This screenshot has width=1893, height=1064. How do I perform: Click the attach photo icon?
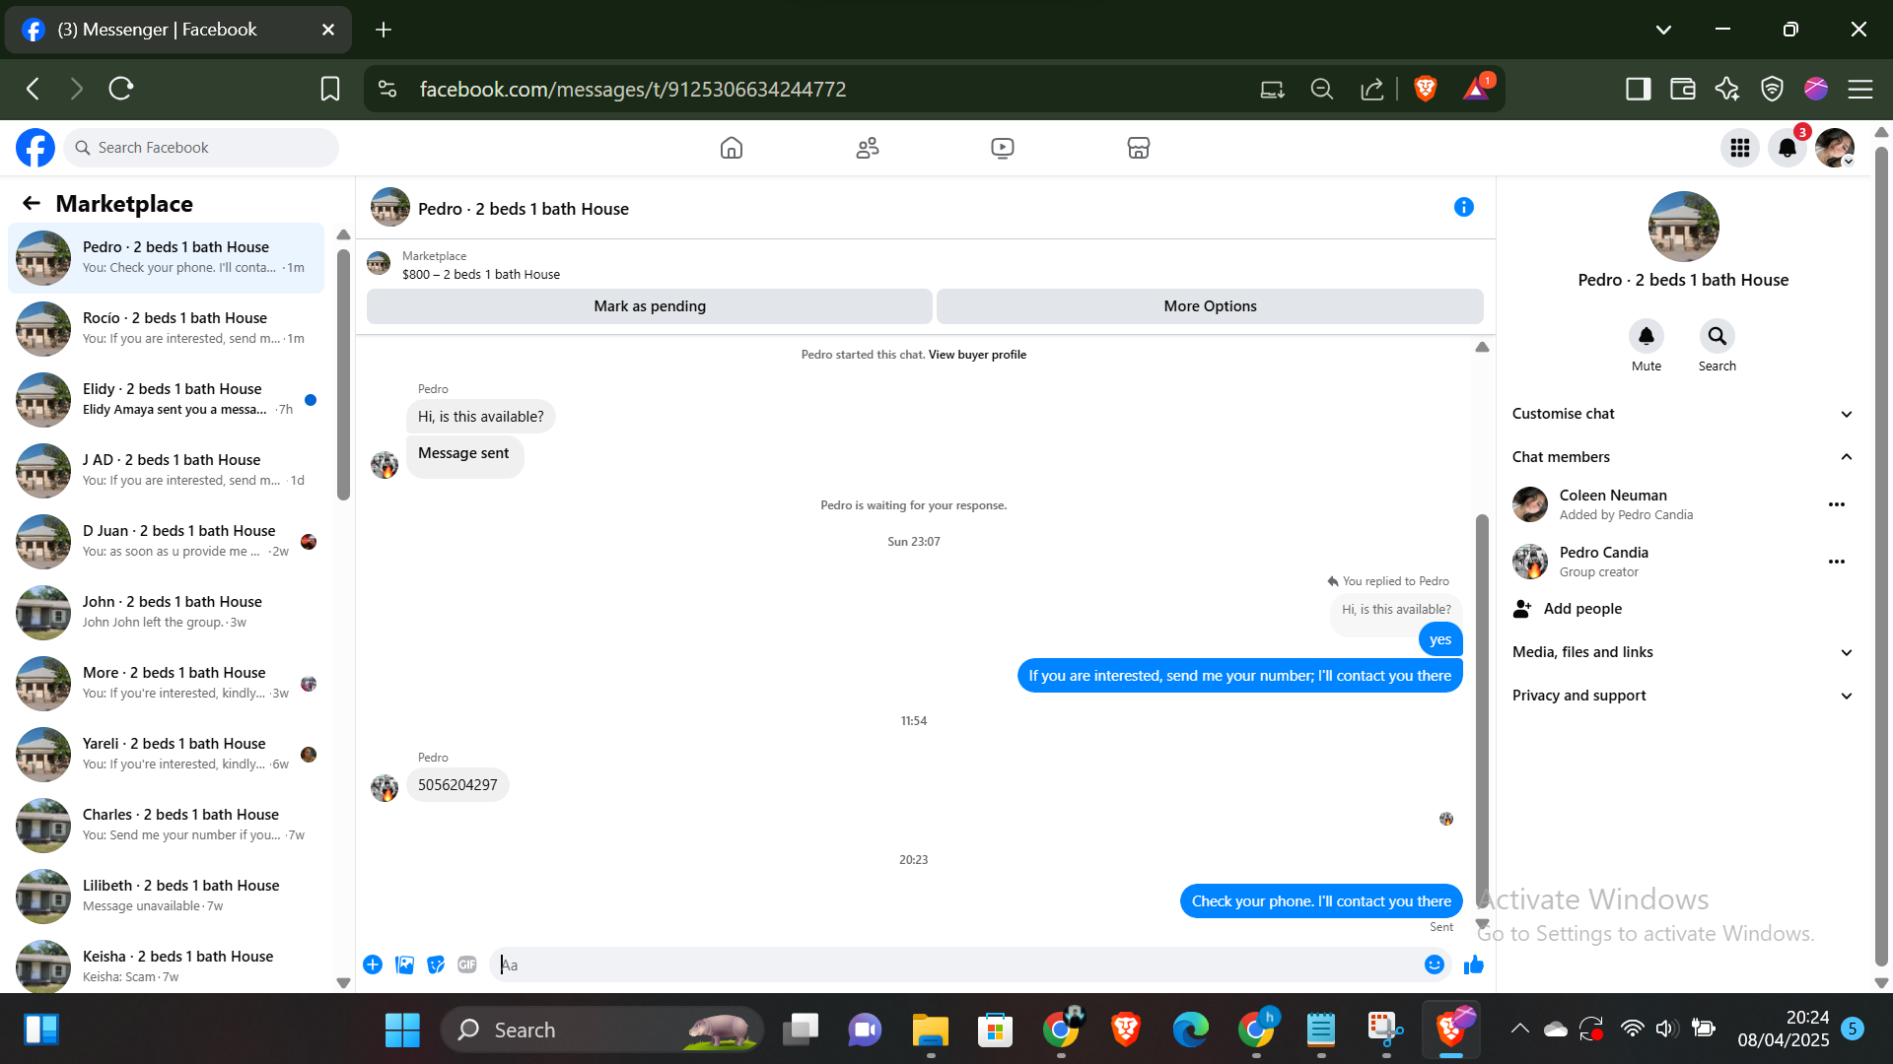click(x=404, y=964)
